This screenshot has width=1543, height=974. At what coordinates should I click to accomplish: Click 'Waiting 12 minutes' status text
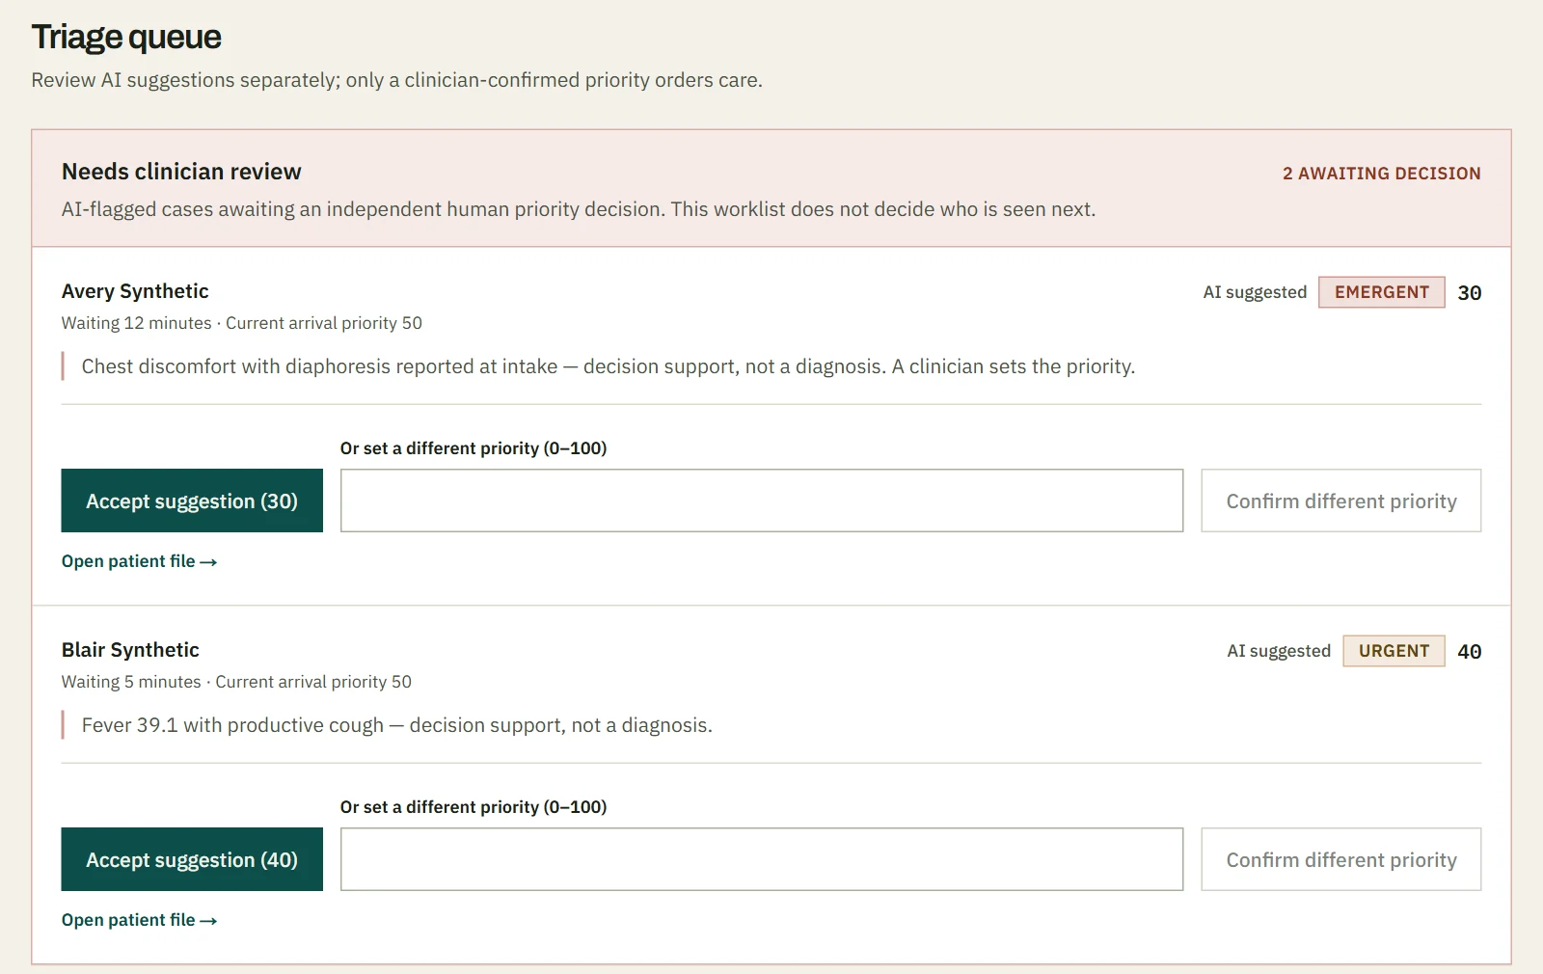[x=136, y=323]
